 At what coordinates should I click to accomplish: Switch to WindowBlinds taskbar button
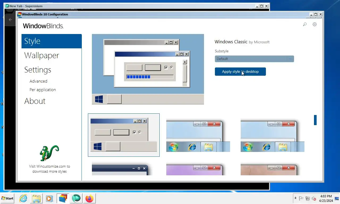63,198
